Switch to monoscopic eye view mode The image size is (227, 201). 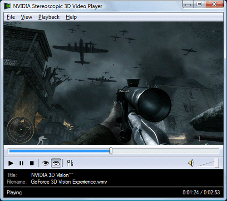(45, 163)
